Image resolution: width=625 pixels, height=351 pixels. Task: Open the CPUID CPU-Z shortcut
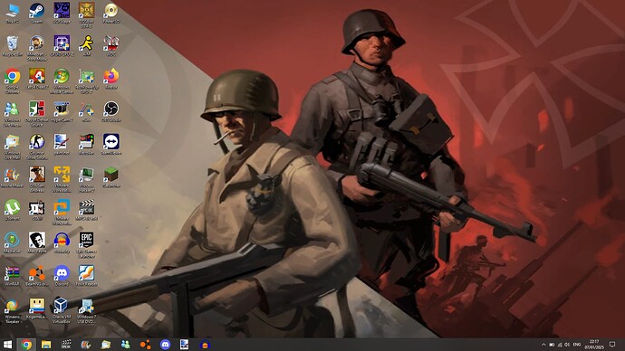(x=62, y=46)
